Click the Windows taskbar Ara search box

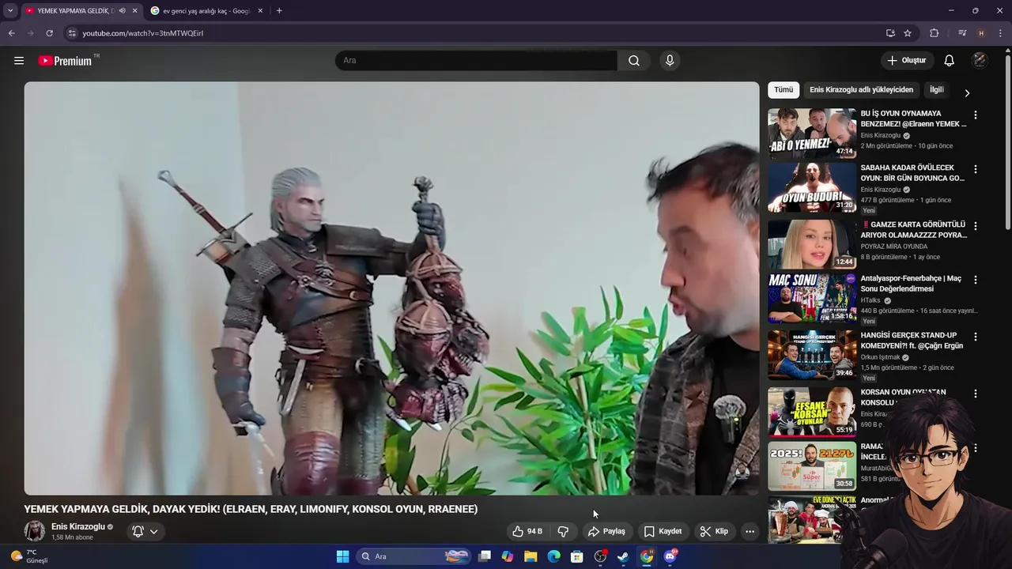pos(413,556)
